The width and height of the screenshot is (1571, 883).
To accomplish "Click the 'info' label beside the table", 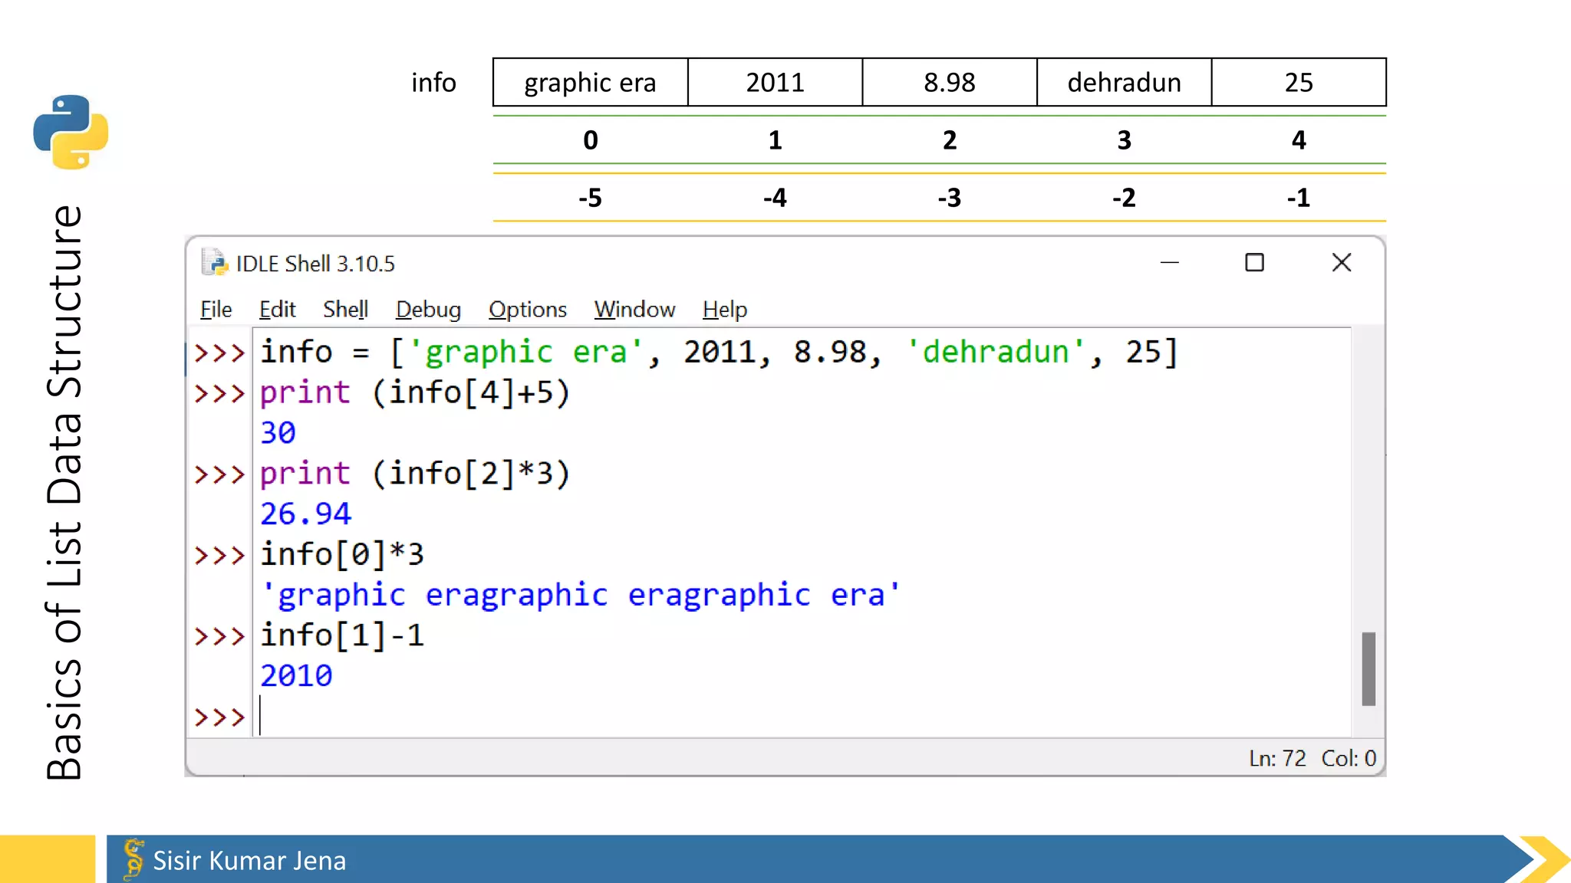I will coord(433,82).
